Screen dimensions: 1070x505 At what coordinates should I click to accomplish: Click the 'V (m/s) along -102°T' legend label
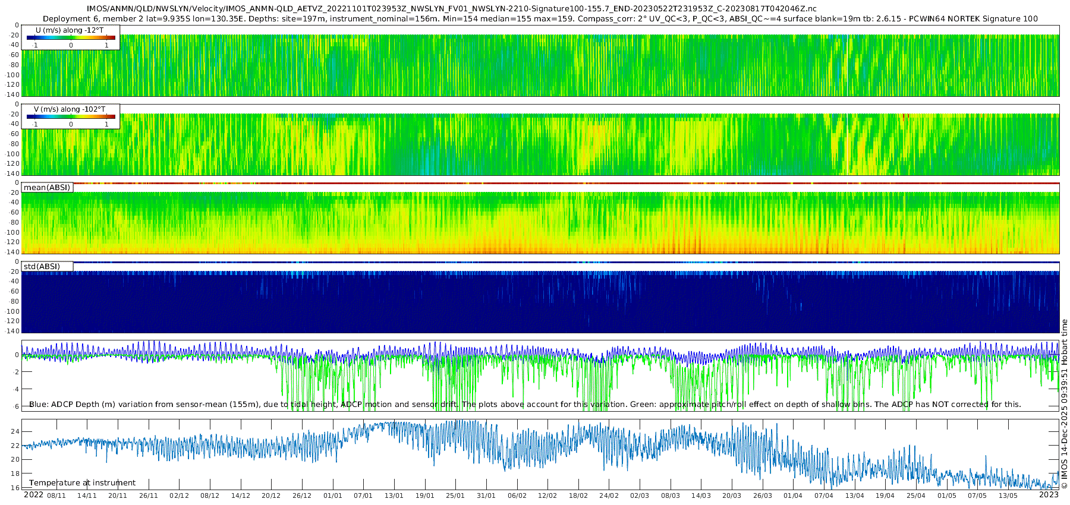(x=70, y=109)
